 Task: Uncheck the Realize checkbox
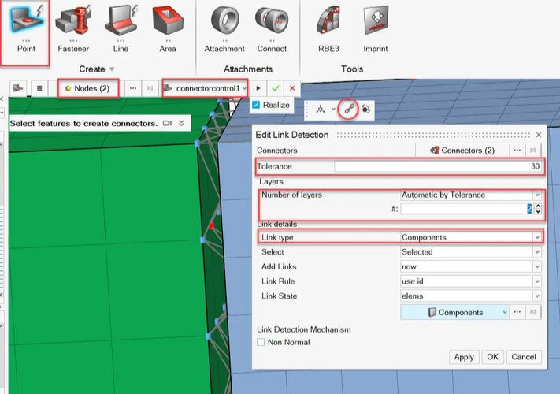(x=256, y=105)
